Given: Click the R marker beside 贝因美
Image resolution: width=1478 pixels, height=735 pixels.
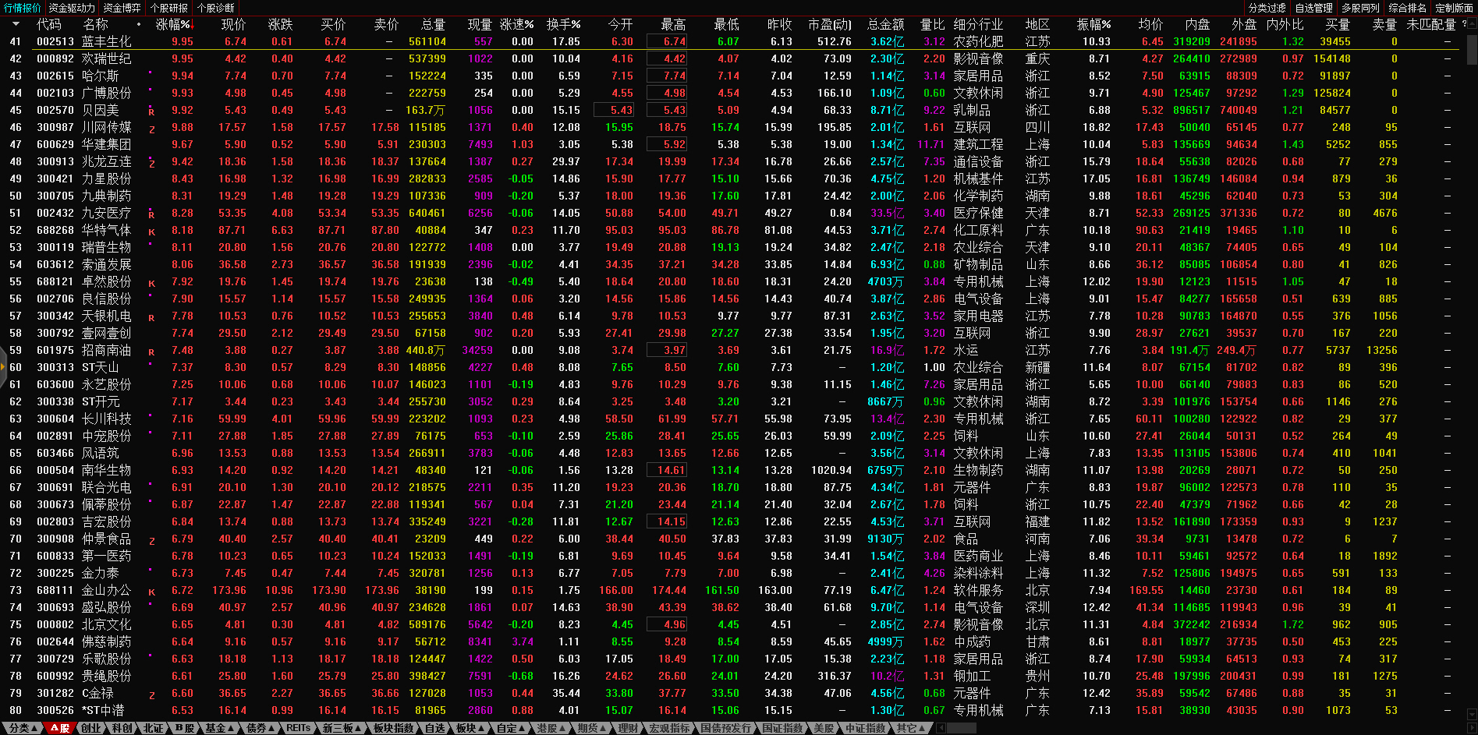Looking at the screenshot, I should (151, 111).
